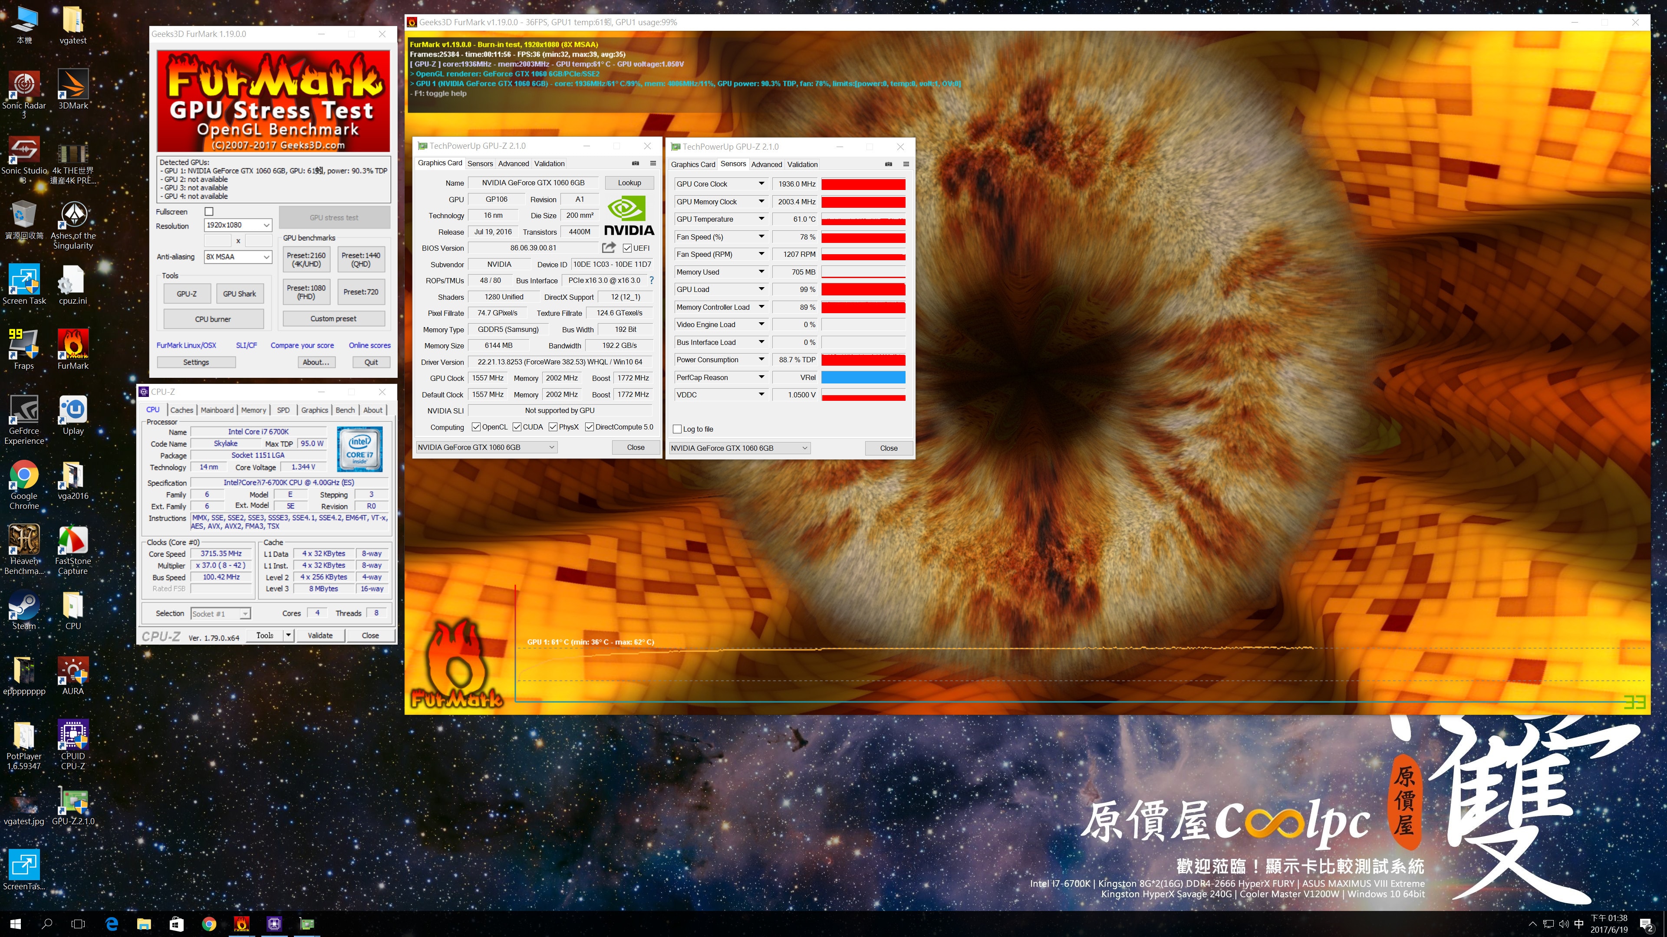This screenshot has height=937, width=1667.
Task: Open Ashes of the Singularity icon
Action: coord(72,224)
